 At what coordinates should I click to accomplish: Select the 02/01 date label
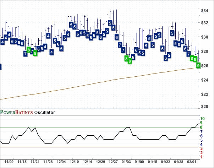click(x=191, y=162)
